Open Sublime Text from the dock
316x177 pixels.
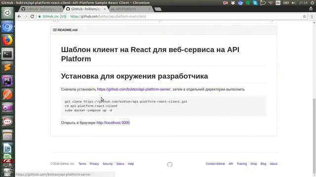coord(7,67)
